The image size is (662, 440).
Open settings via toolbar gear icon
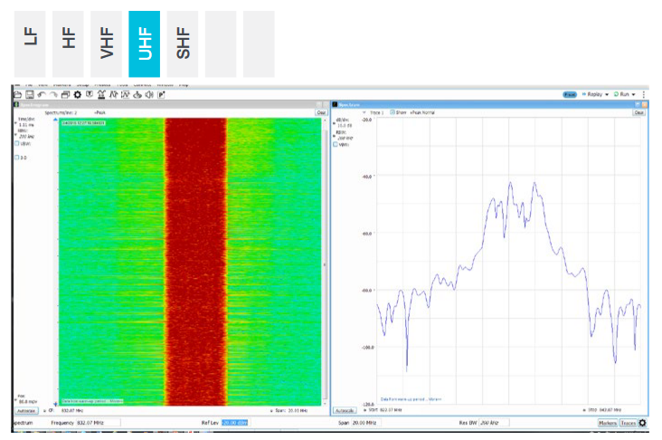pos(77,94)
